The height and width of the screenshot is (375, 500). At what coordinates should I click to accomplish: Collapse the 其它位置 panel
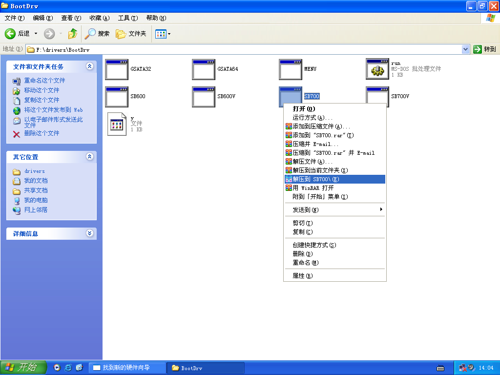tap(89, 157)
